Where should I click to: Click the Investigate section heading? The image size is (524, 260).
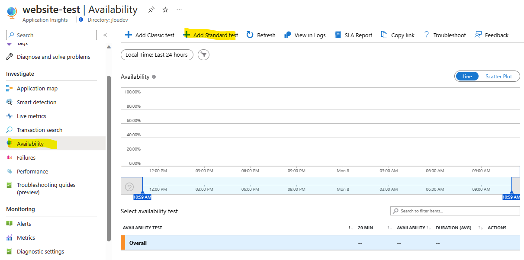[20, 74]
